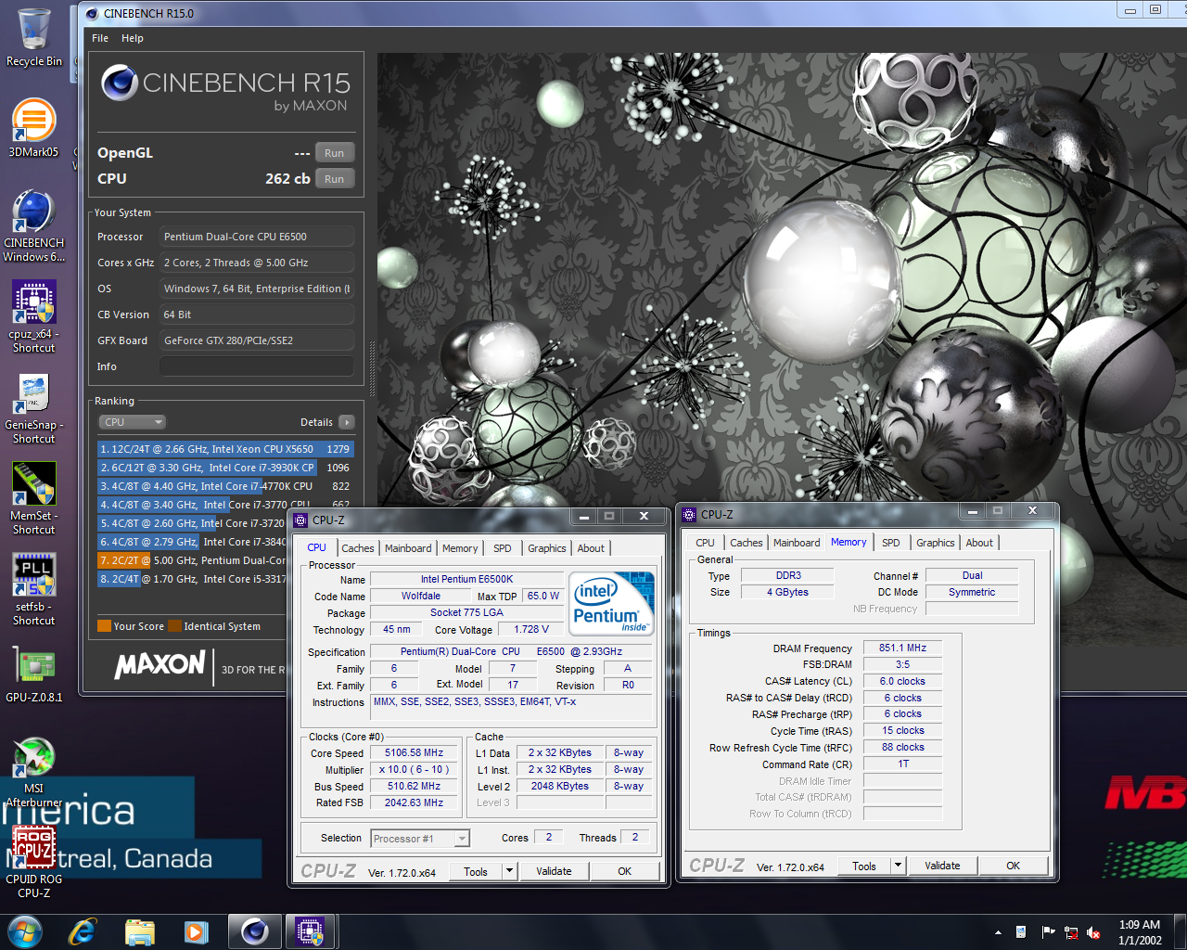Open Tools dropdown arrow in left CPU-Z
The image size is (1187, 950).
click(x=509, y=871)
